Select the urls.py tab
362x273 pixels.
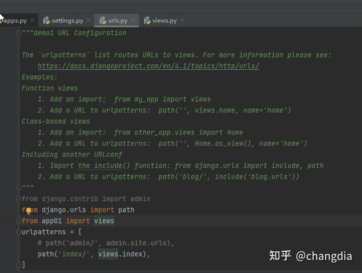(x=118, y=20)
